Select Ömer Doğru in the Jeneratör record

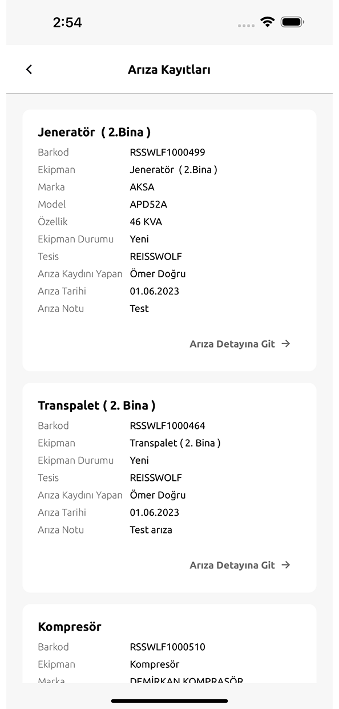tap(158, 273)
